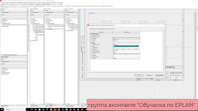Select the Слой value cell
This screenshot has width=198, height=111.
click(x=126, y=54)
